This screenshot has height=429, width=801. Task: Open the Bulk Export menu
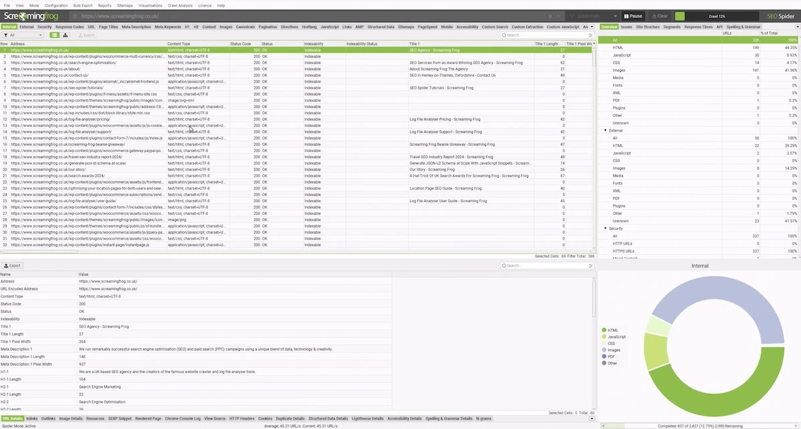(83, 5)
